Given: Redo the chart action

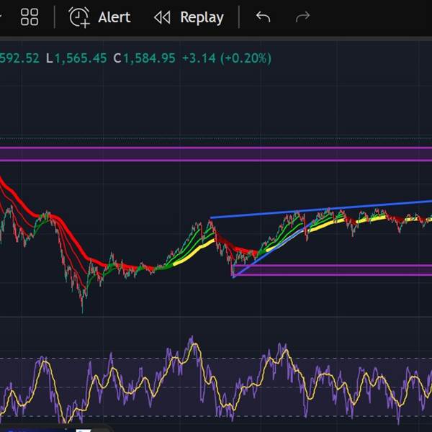Looking at the screenshot, I should click(x=302, y=17).
